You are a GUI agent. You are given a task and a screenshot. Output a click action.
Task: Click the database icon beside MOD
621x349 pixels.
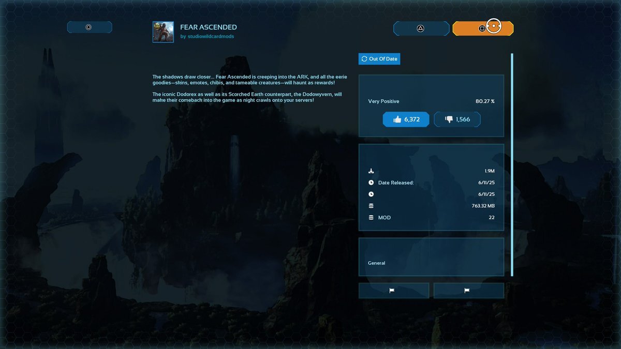click(371, 218)
